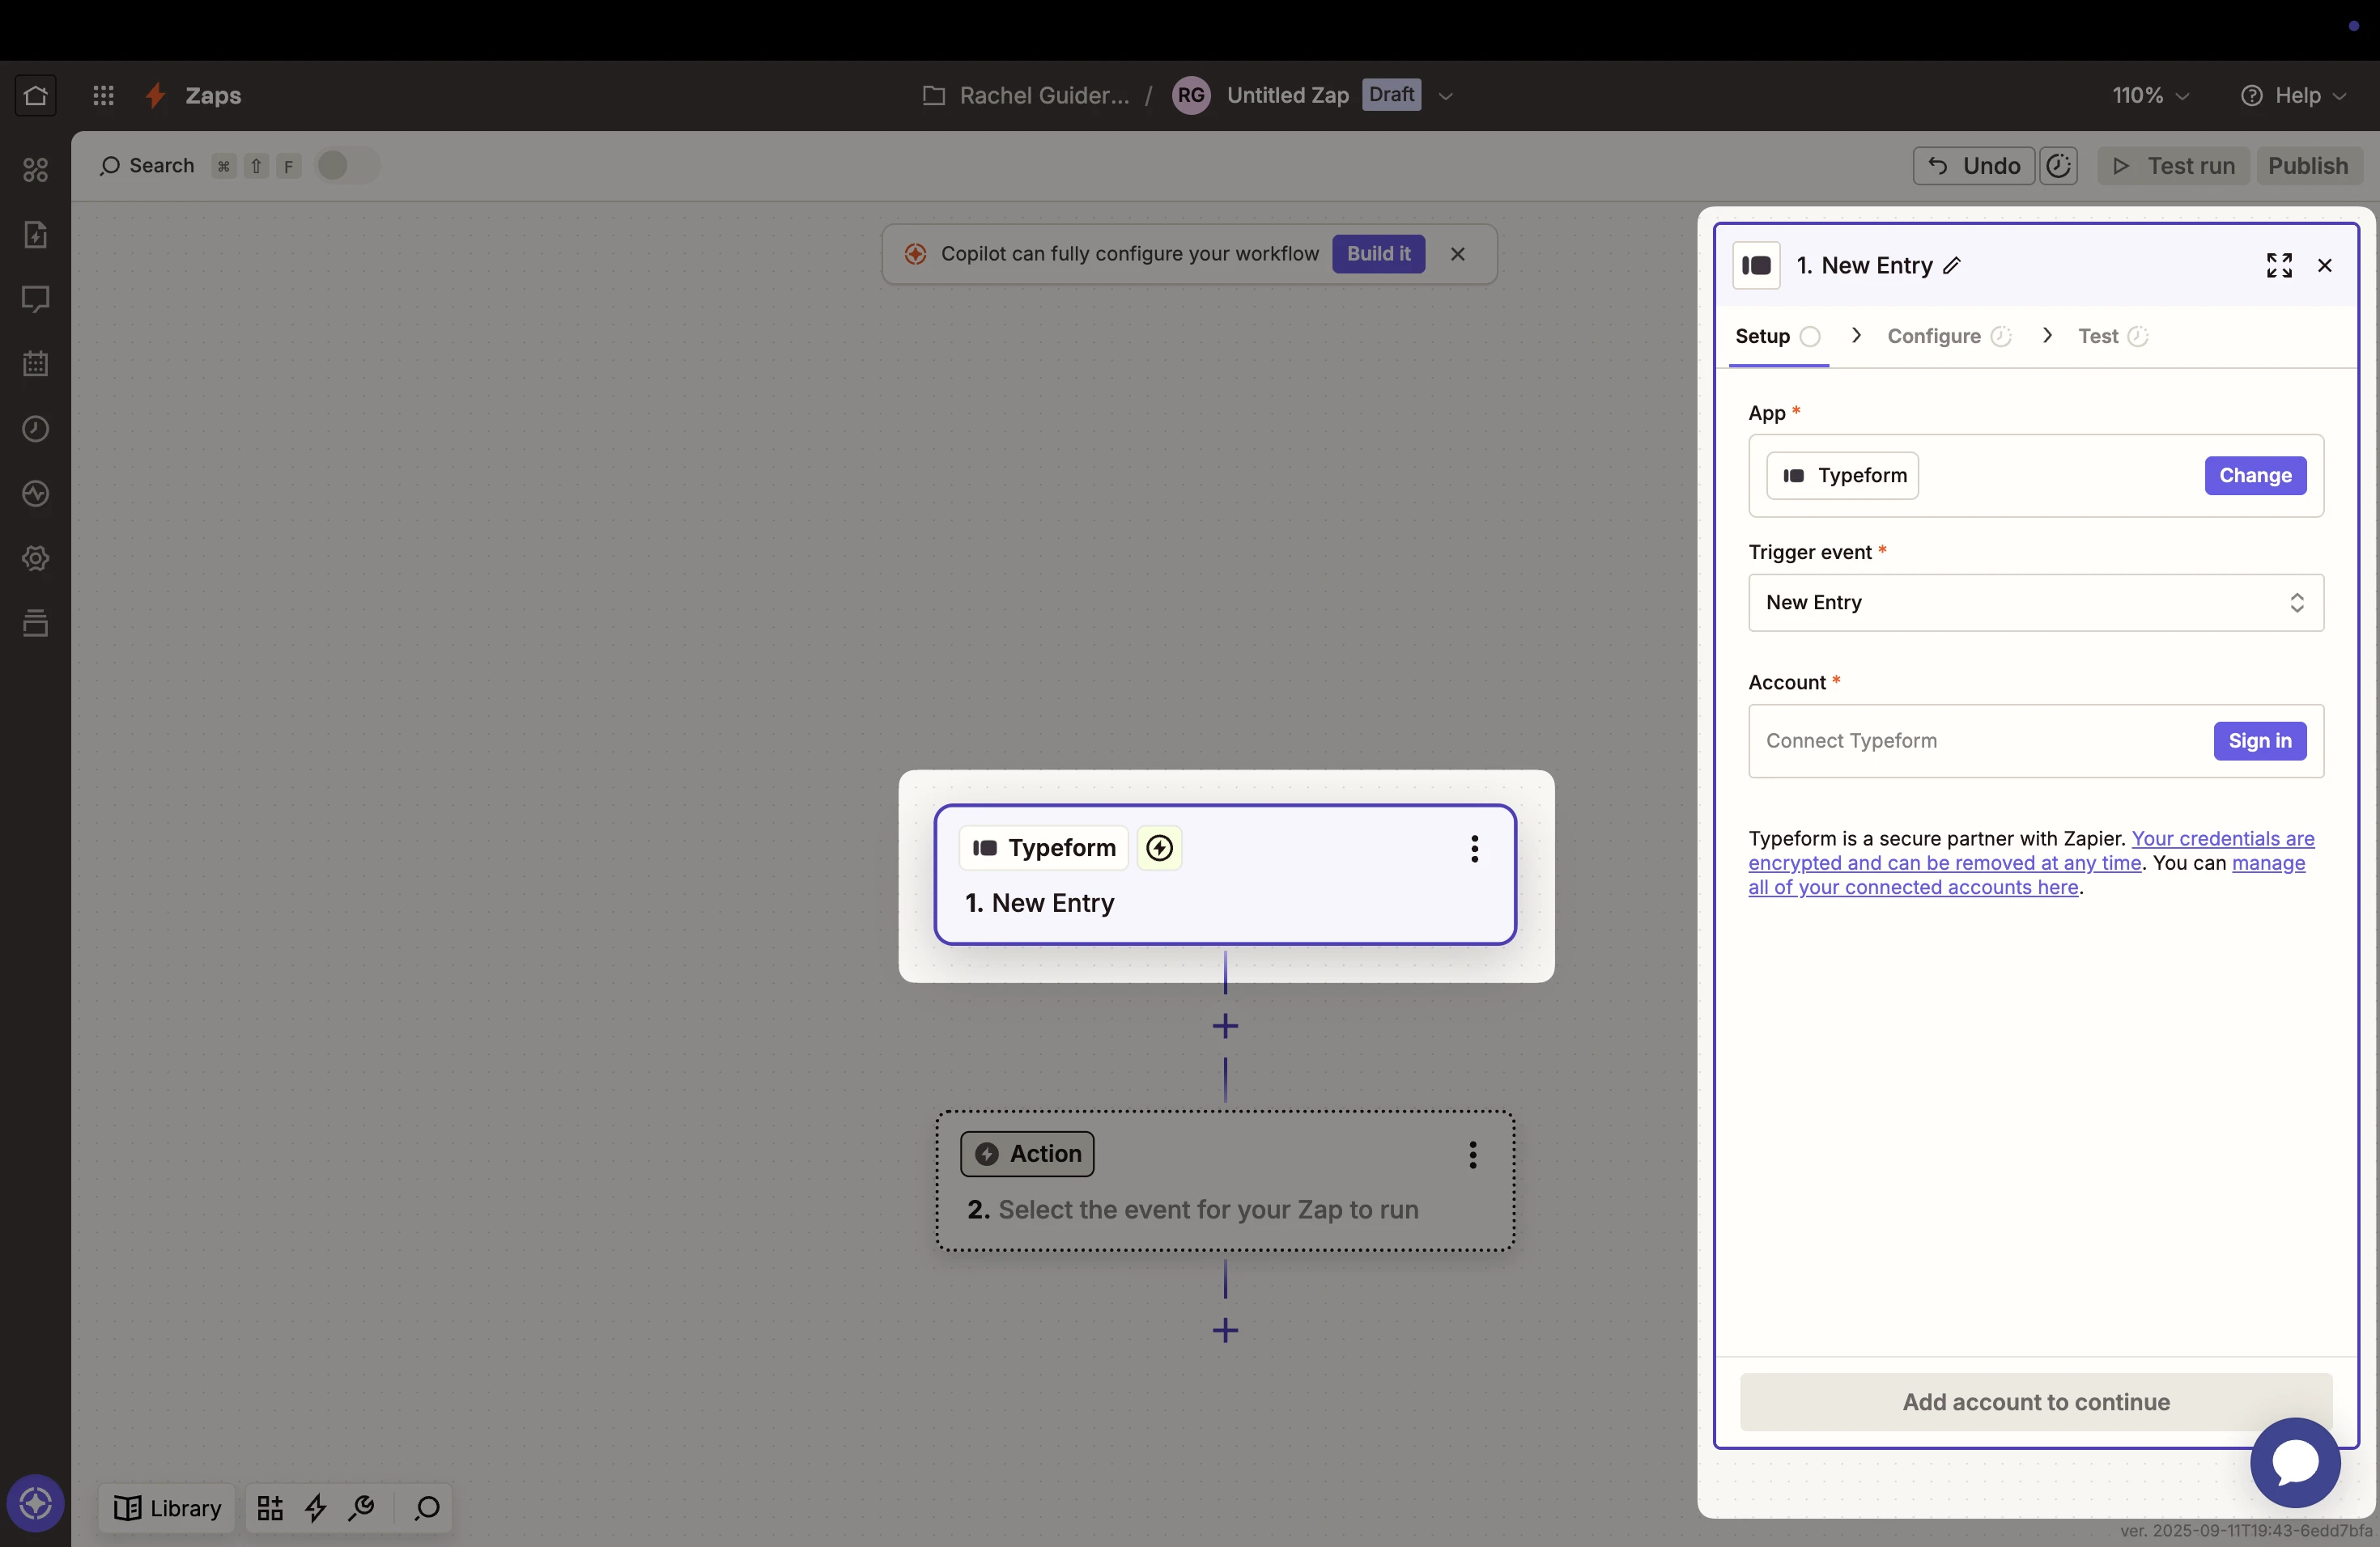The width and height of the screenshot is (2380, 1547).
Task: Close the New Entry step panel
Action: pos(2325,266)
